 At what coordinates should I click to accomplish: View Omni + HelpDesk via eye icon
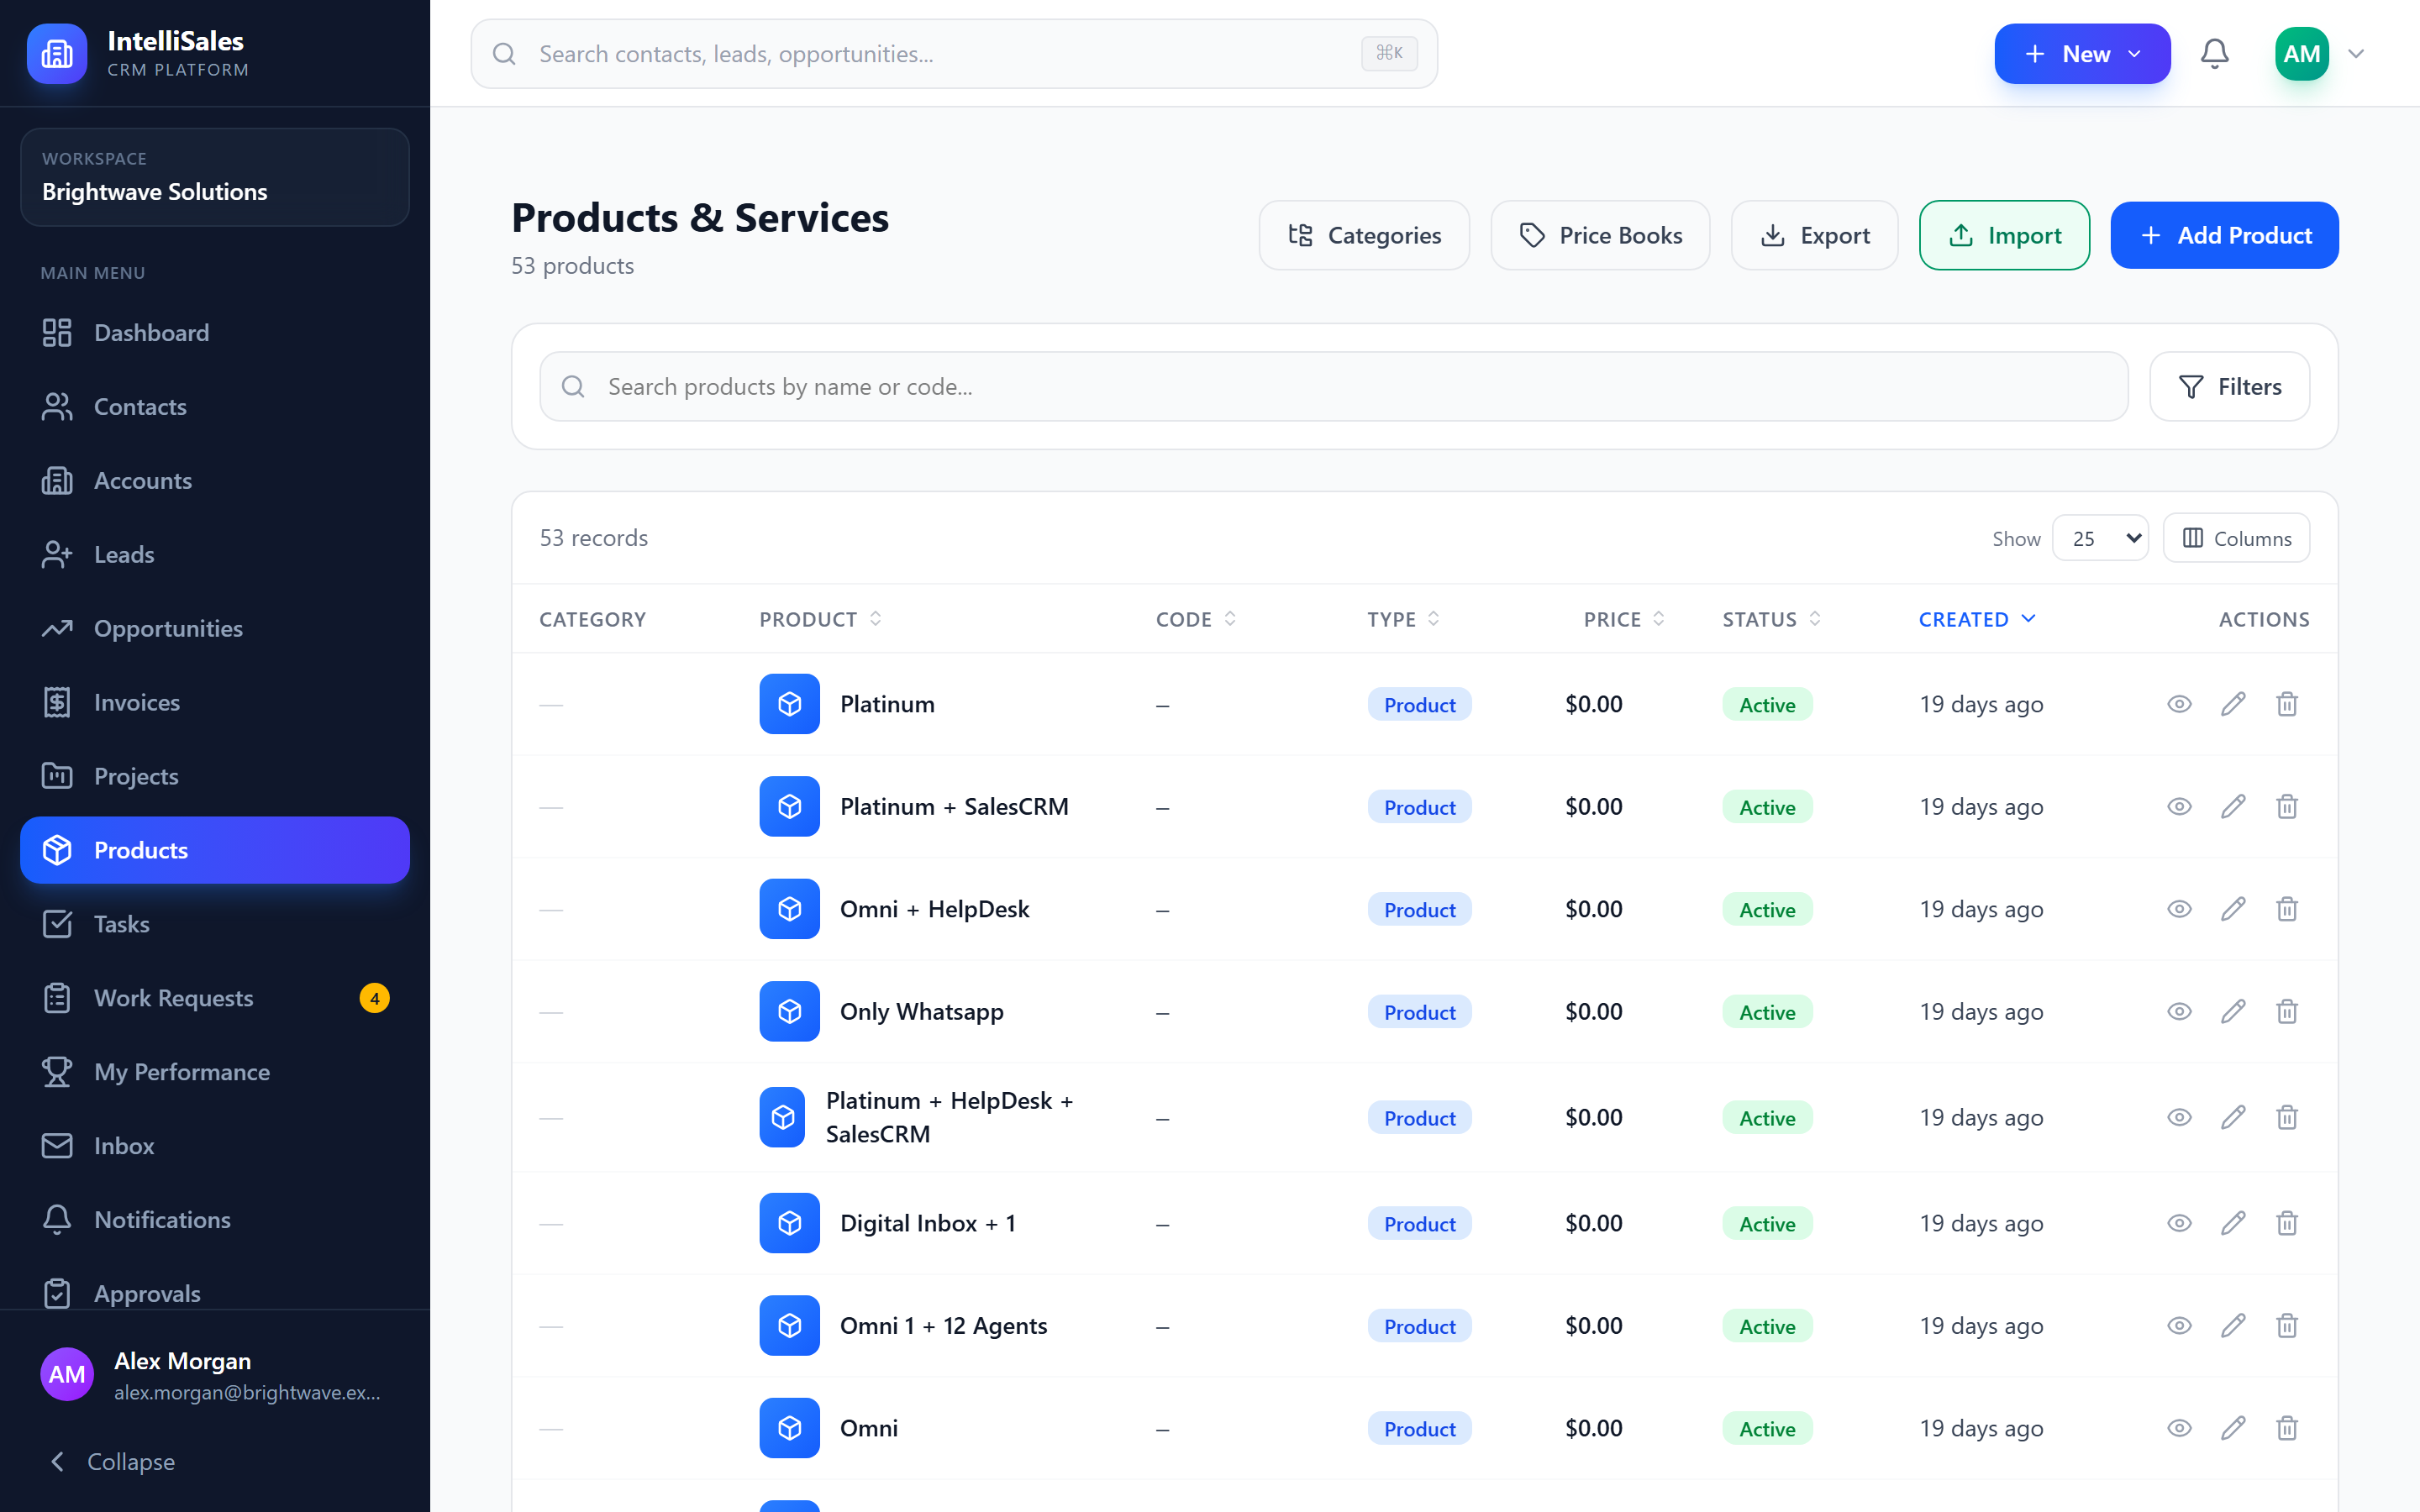pyautogui.click(x=2179, y=909)
